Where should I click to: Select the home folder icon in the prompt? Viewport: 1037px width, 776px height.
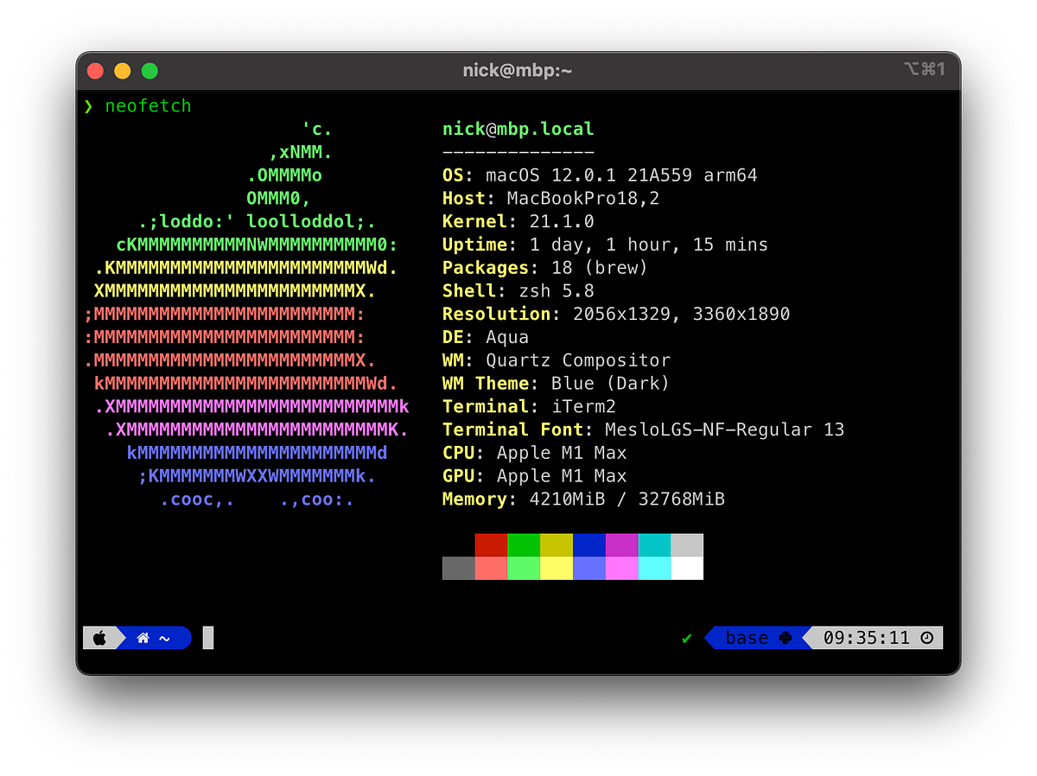(143, 638)
